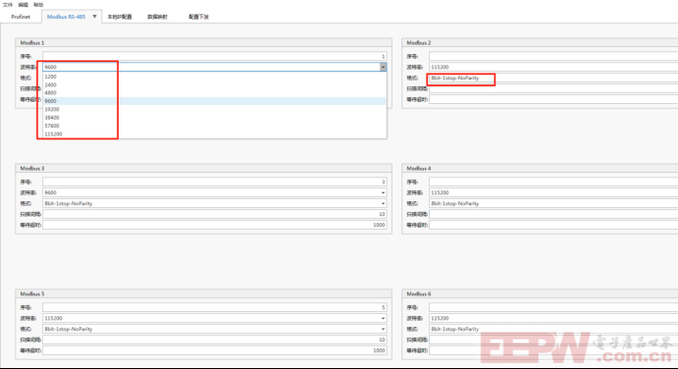Click the Modbus 5 扫描间隔 field

click(x=215, y=340)
